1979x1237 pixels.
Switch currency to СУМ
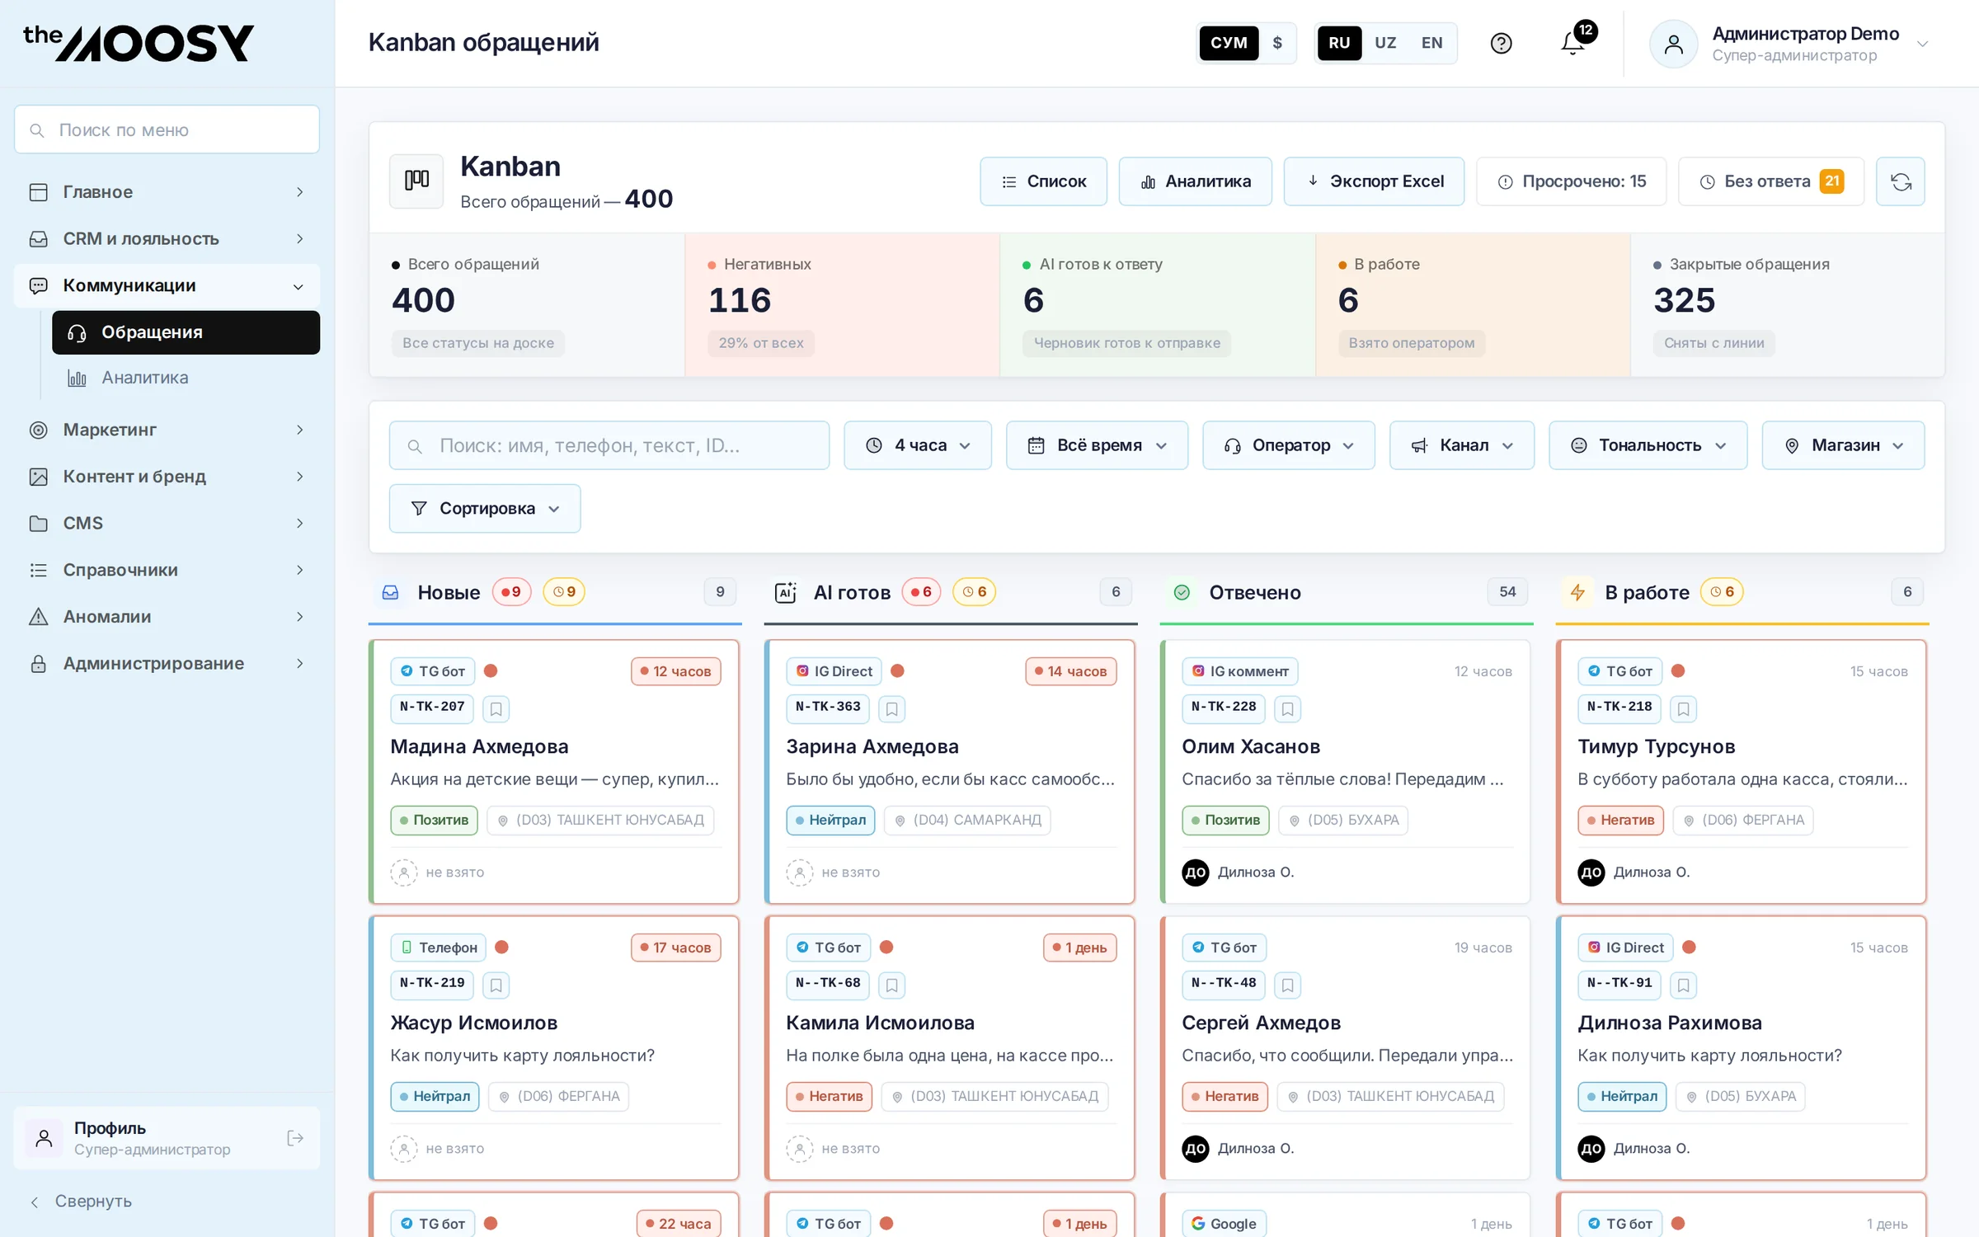[1229, 43]
